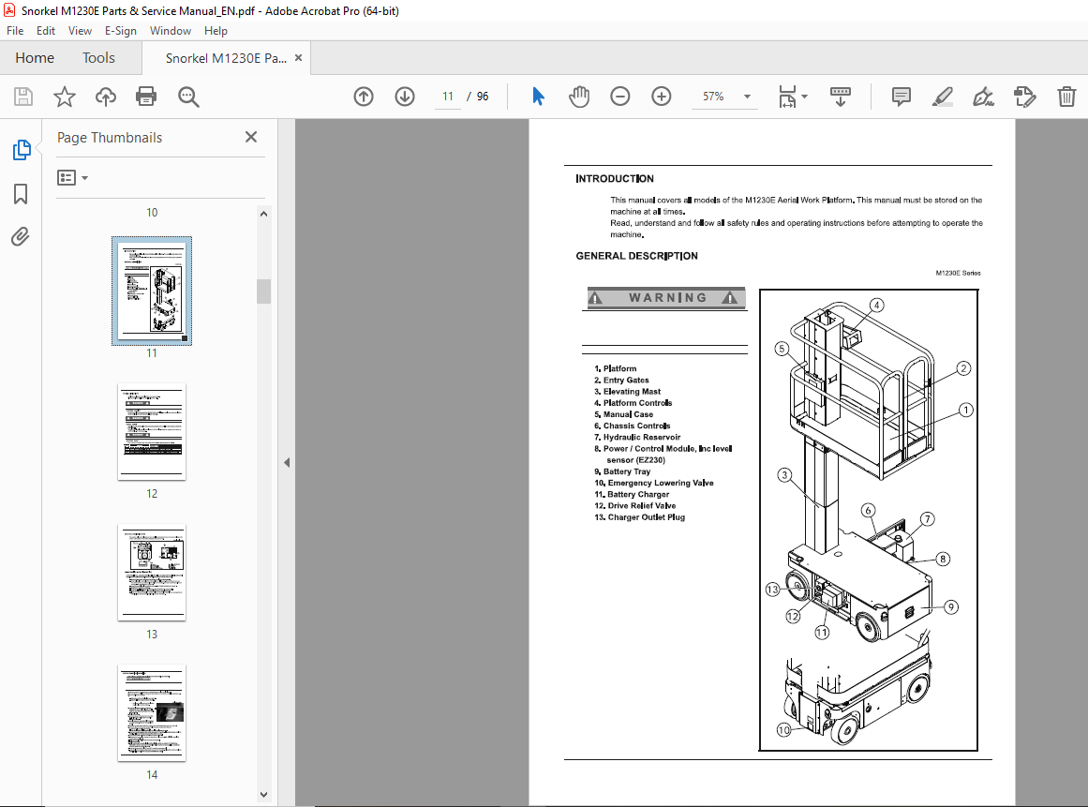Image resolution: width=1088 pixels, height=807 pixels.
Task: Click the fit page width tool
Action: click(x=787, y=97)
